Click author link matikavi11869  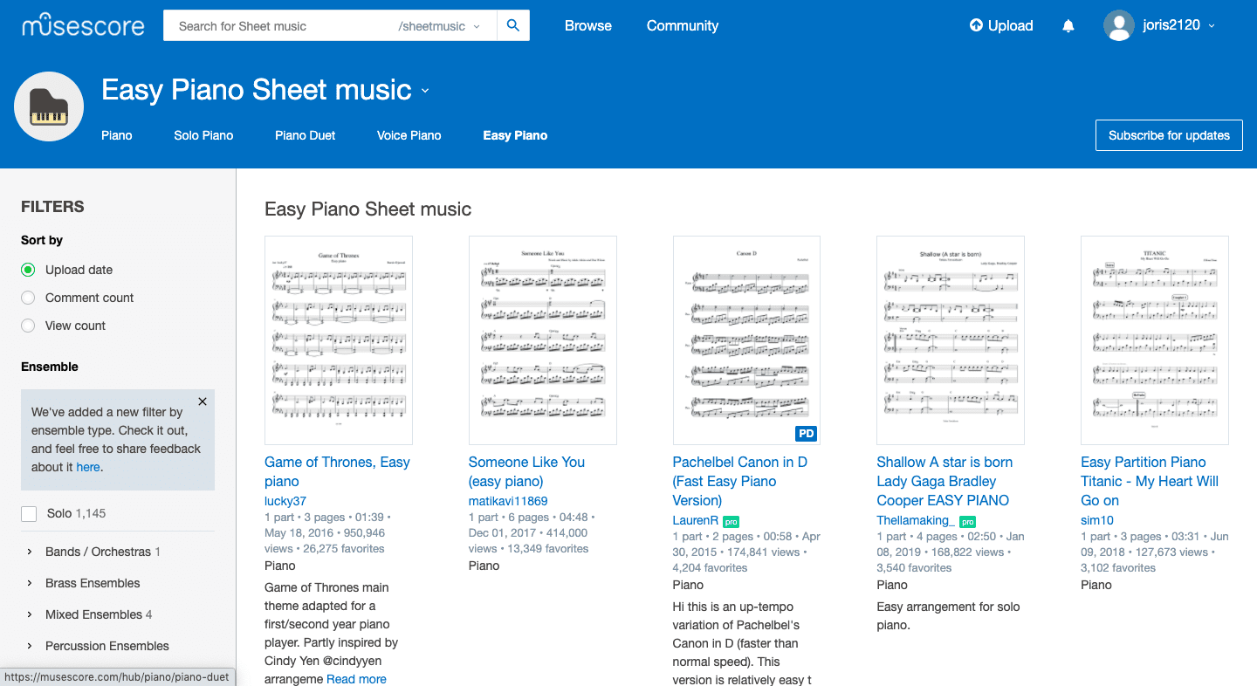pyautogui.click(x=508, y=501)
